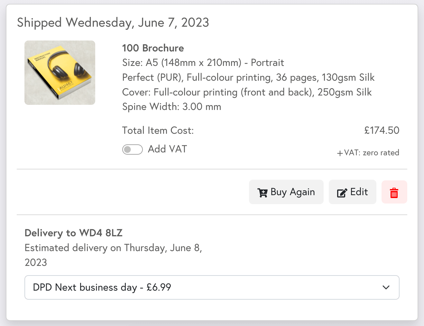Open the yellow headphones brochure thumbnail
This screenshot has width=424, height=326.
point(60,73)
